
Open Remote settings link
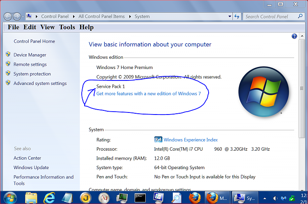point(30,64)
